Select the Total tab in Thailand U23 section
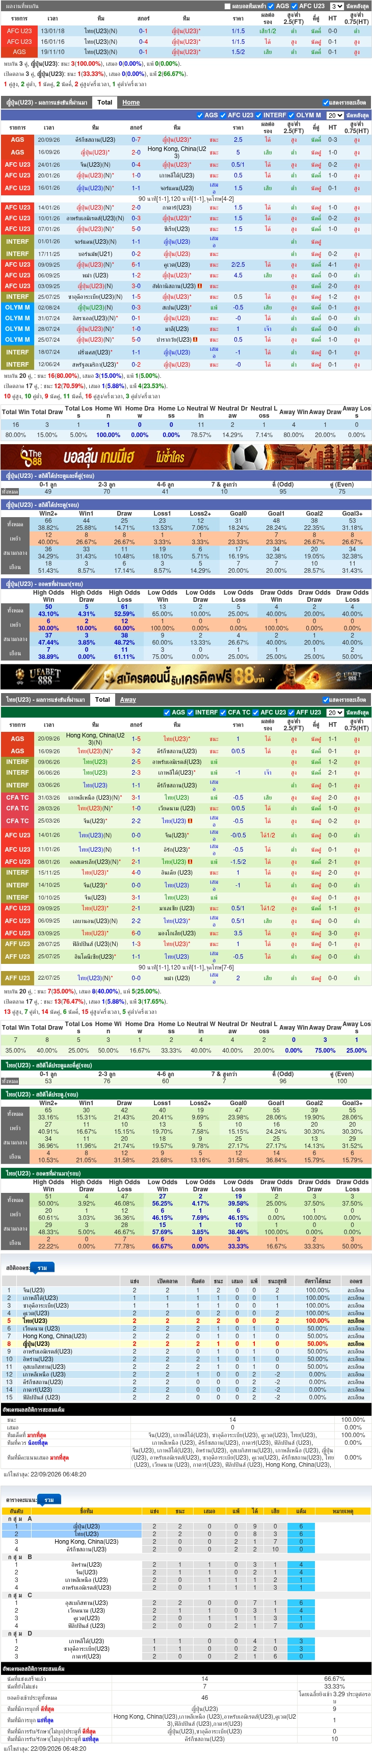This screenshot has width=372, height=1760. (102, 700)
